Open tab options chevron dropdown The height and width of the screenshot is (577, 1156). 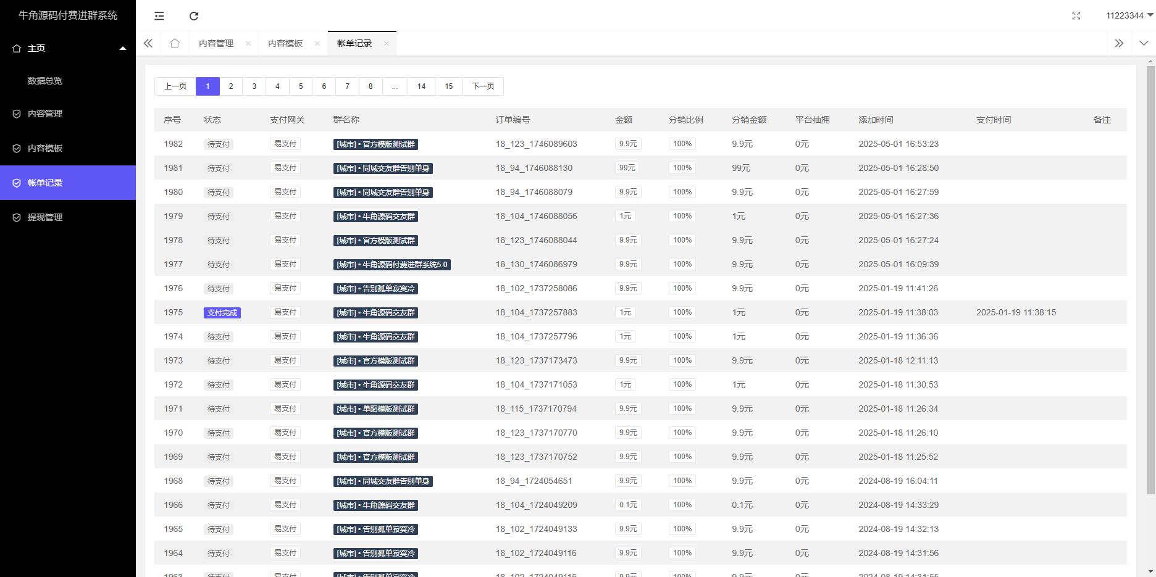tap(1144, 43)
